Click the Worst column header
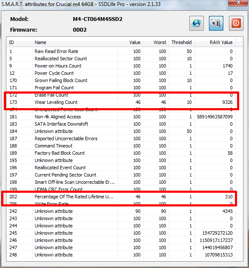The height and width of the screenshot is (268, 249). 156,42
